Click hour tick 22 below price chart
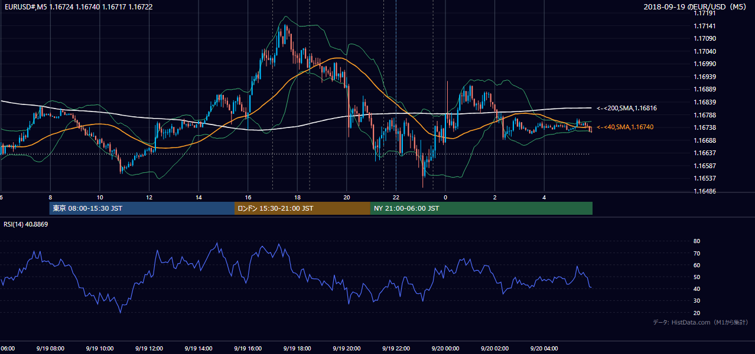The height and width of the screenshot is (354, 755). [x=396, y=198]
